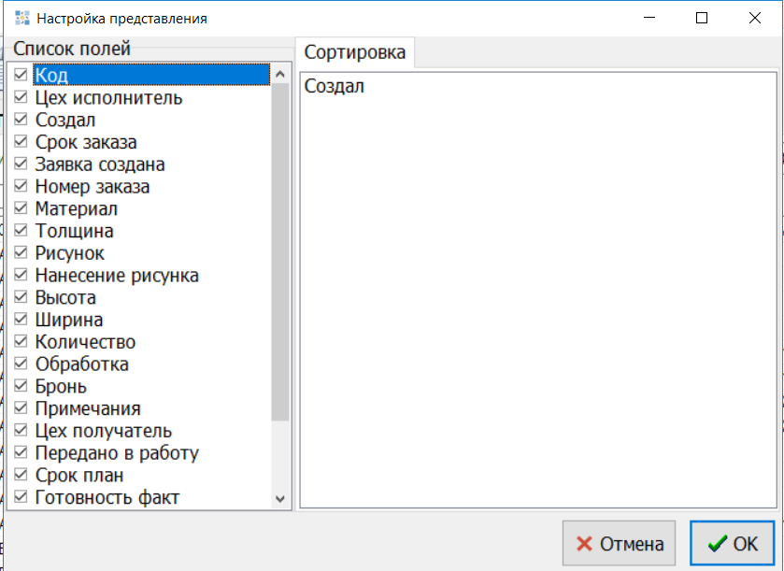Toggle the Цех исполнитель checkbox
The height and width of the screenshot is (571, 784).
21,98
